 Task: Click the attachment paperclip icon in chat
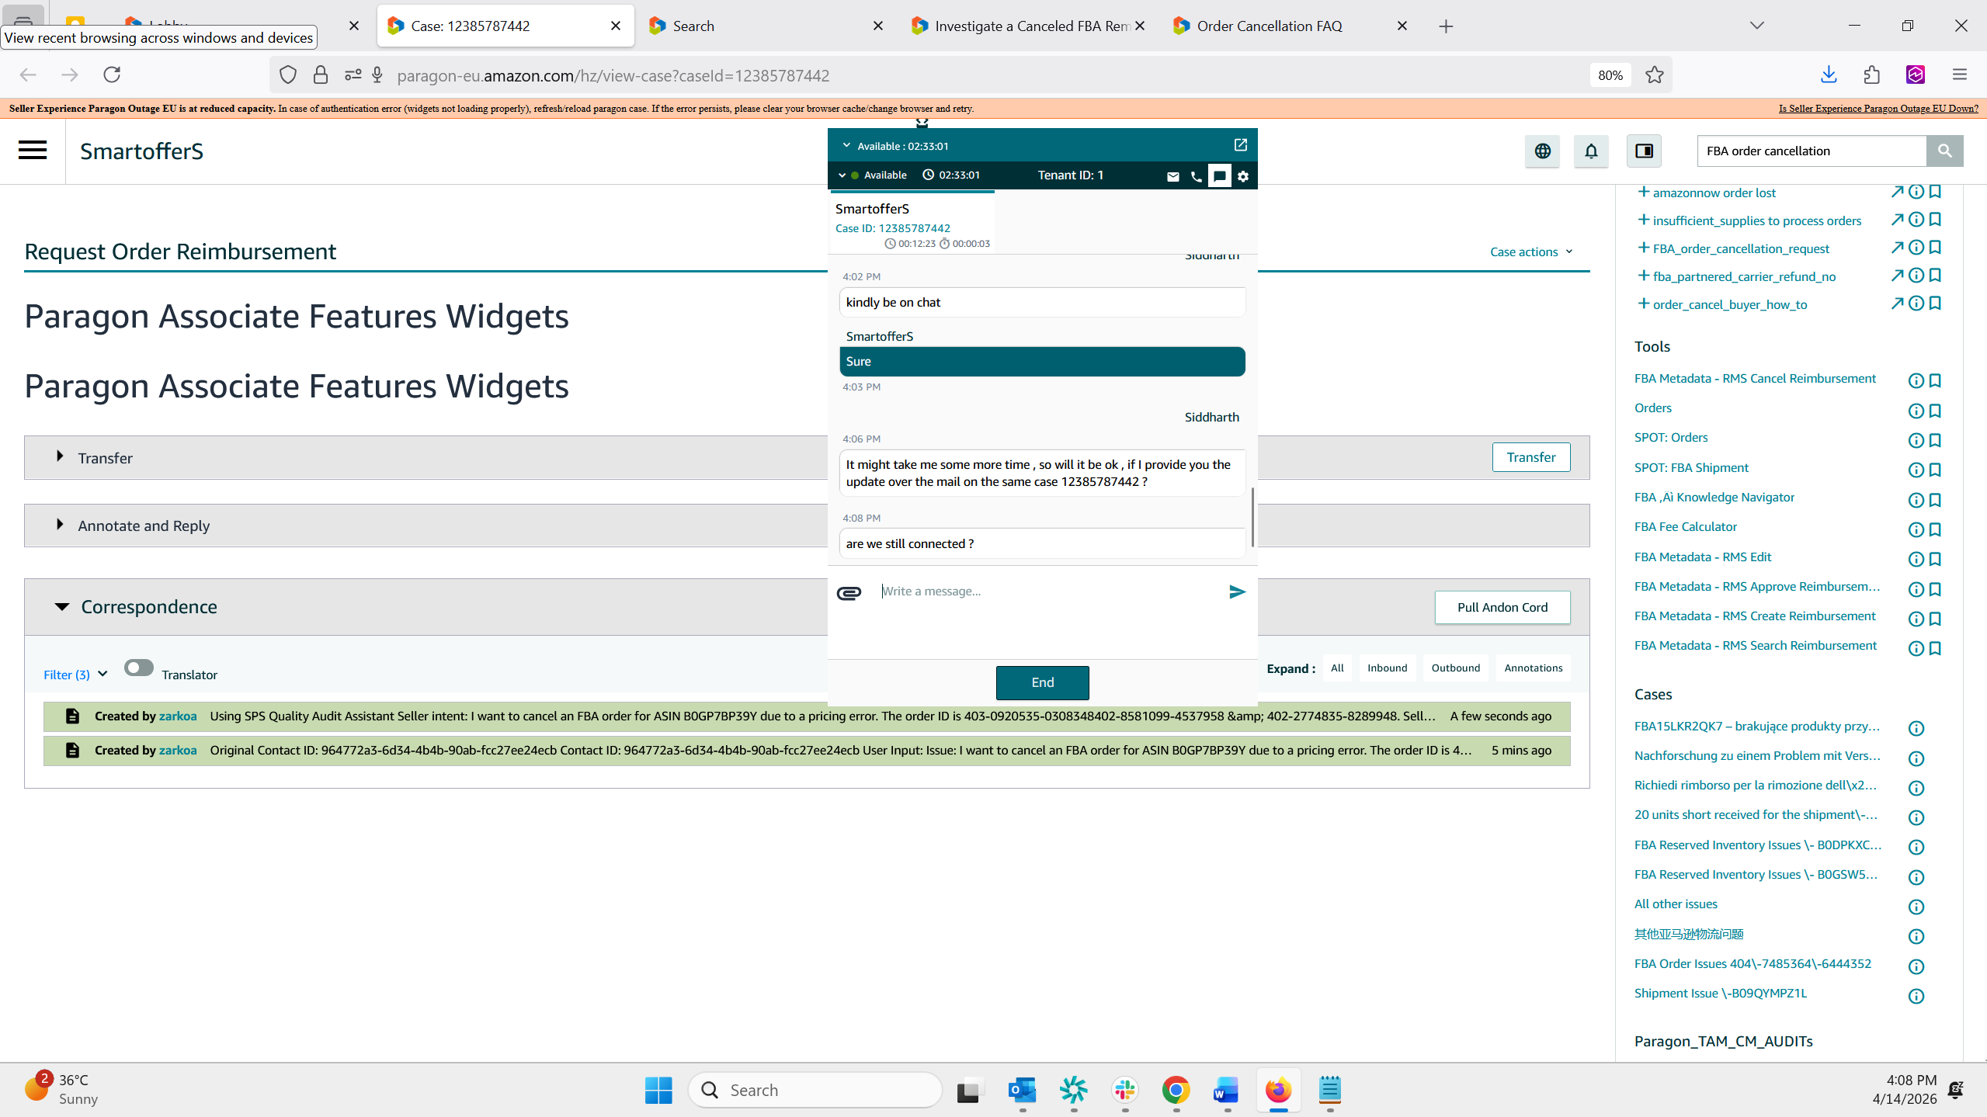click(x=849, y=593)
